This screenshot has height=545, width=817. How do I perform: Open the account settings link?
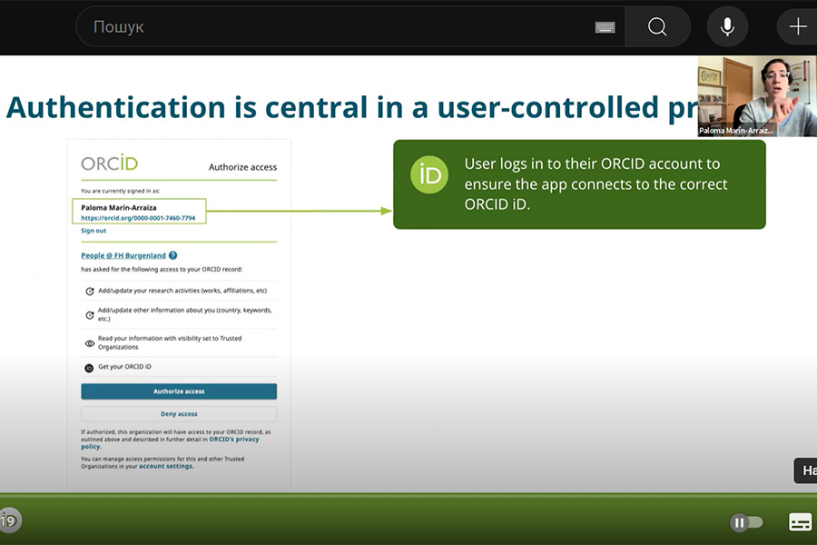tap(166, 466)
